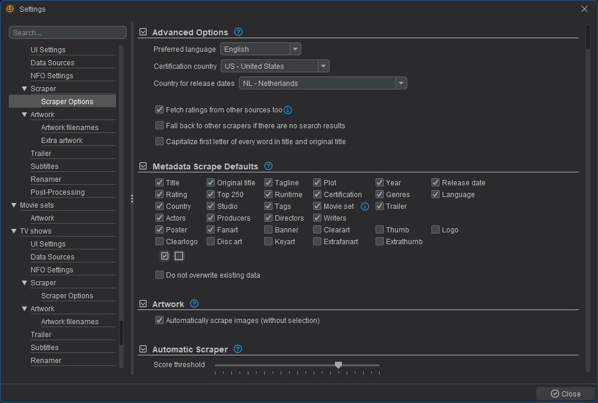Collapse the Advanced Options section
The width and height of the screenshot is (598, 403).
[143, 32]
